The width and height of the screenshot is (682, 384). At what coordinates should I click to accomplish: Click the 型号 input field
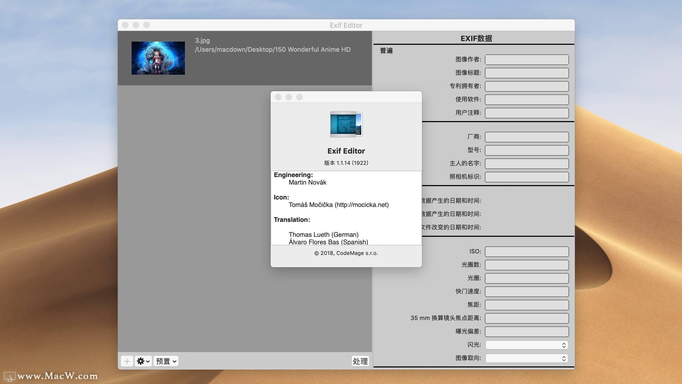(x=527, y=150)
